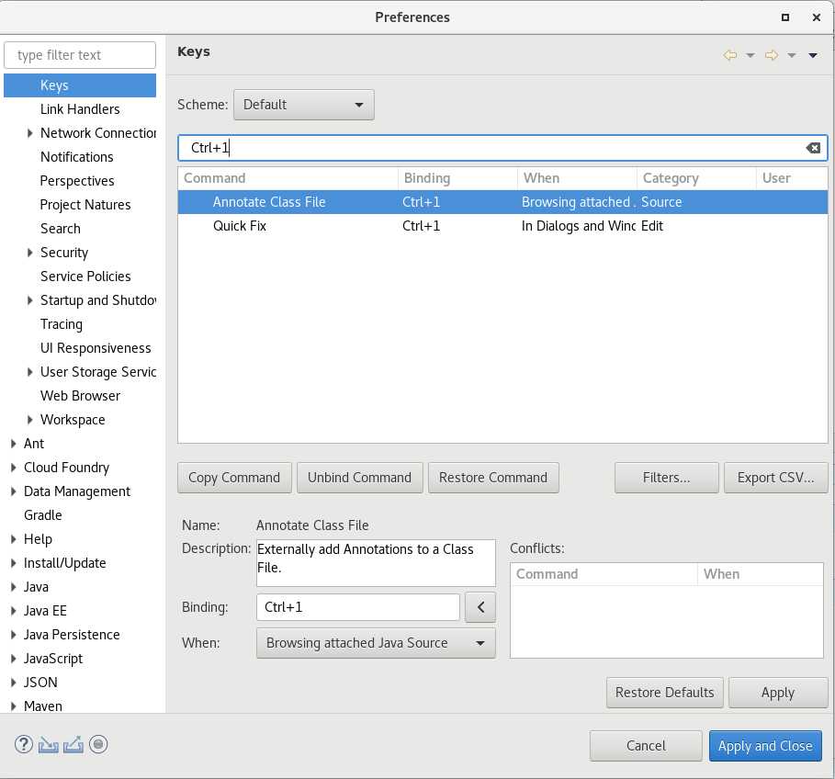Expand the Workspace tree node

click(29, 420)
